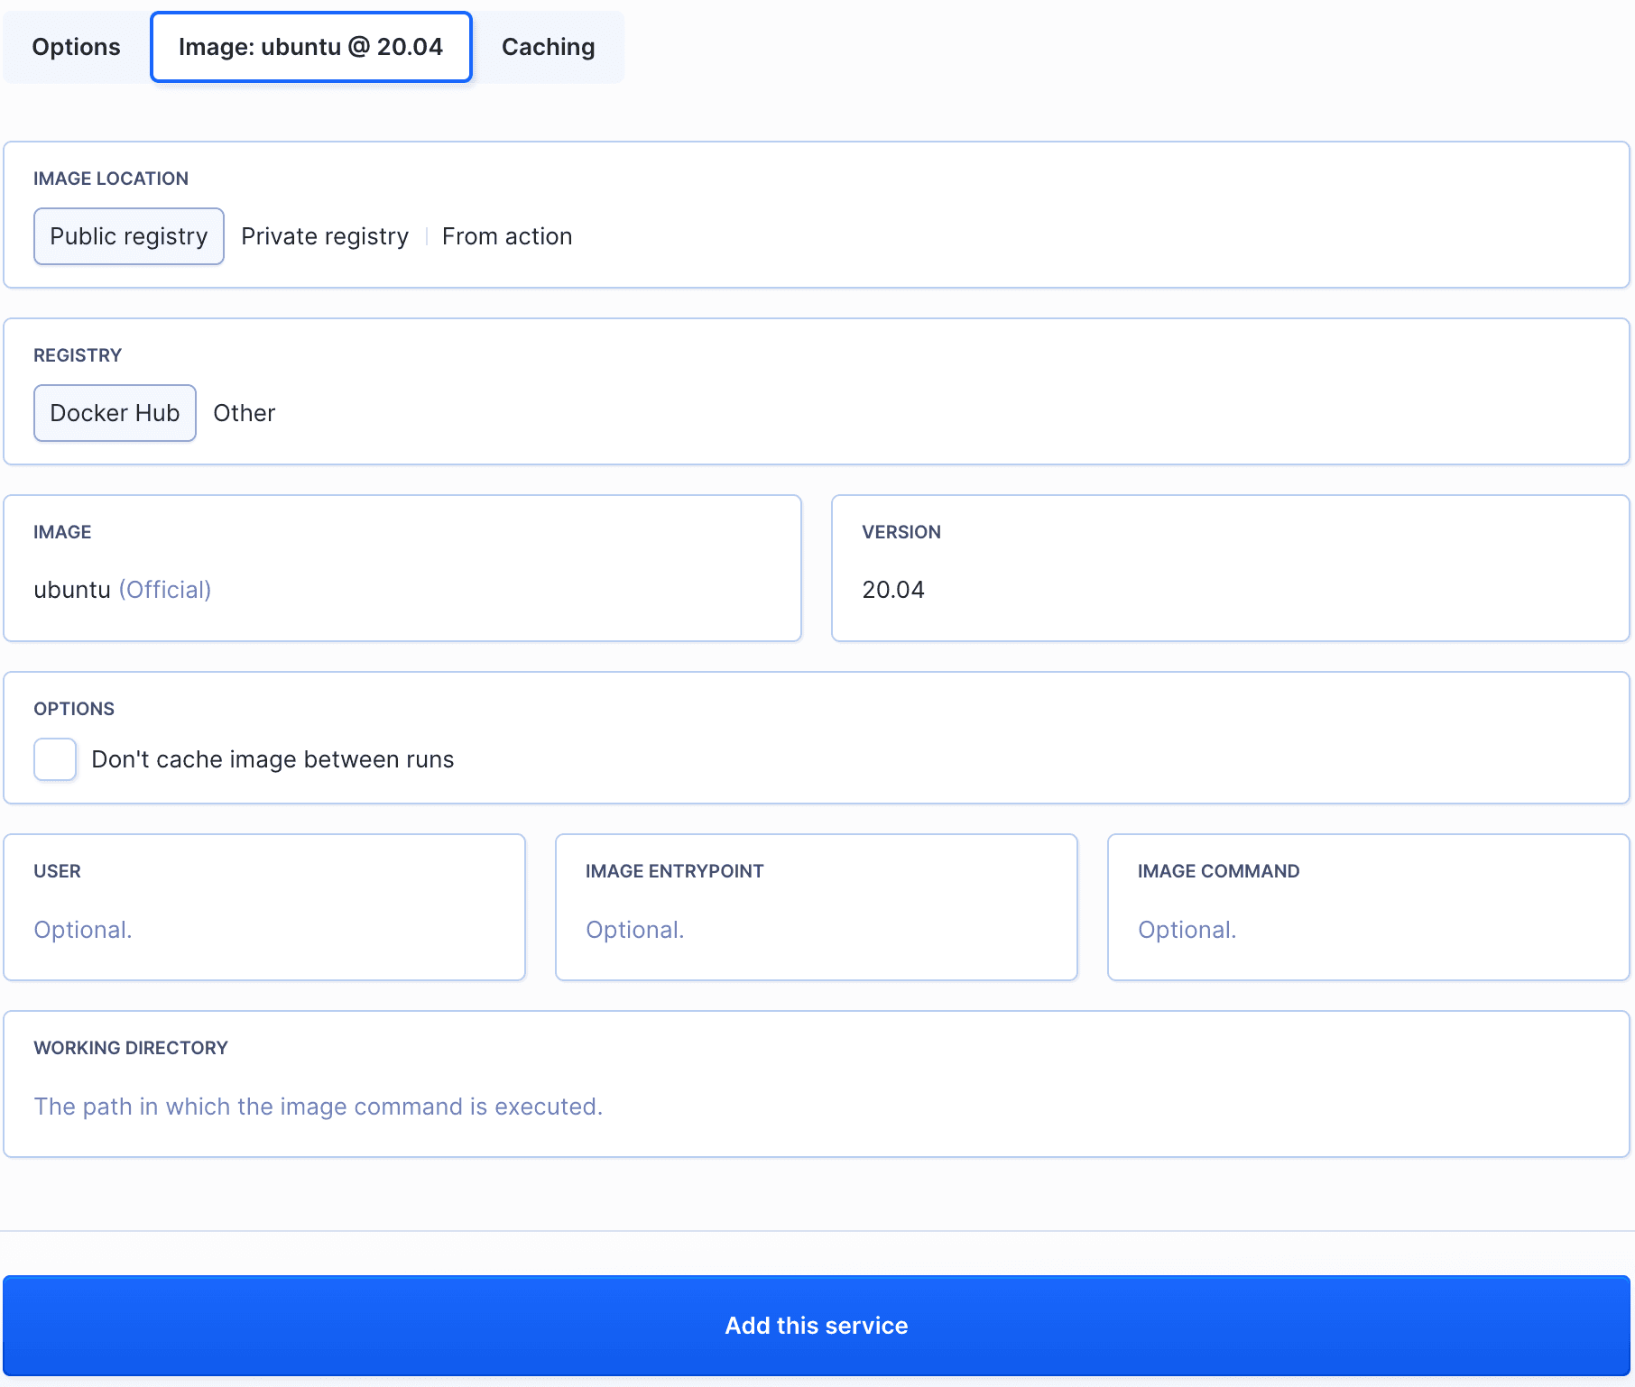This screenshot has height=1387, width=1635.
Task: Select From action image location
Action: point(506,236)
